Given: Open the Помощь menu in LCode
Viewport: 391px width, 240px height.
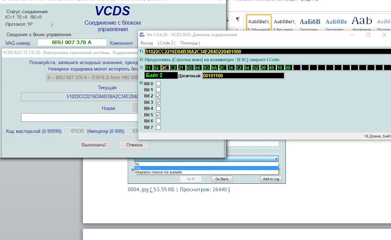Looking at the screenshot, I should pos(190,43).
